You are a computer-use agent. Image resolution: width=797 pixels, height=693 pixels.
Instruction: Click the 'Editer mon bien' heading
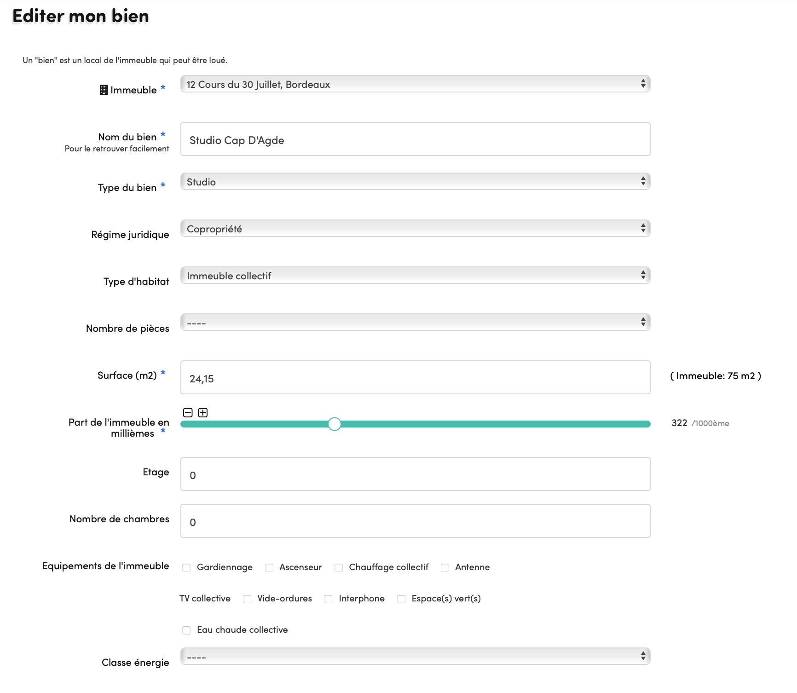pyautogui.click(x=81, y=16)
